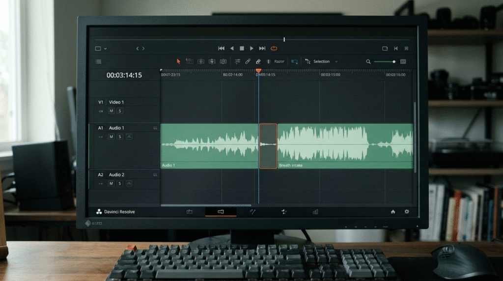Open the home project manager icon

tap(393, 212)
